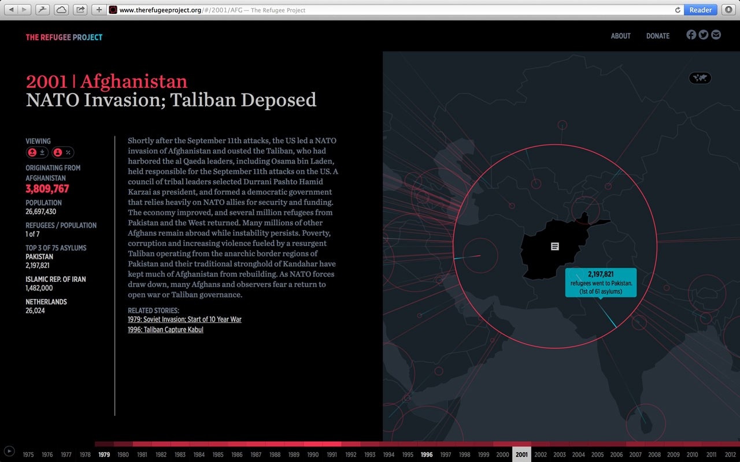Image resolution: width=740 pixels, height=462 pixels.
Task: Open related story 1996 Taliban Capture Kabul
Action: [165, 330]
